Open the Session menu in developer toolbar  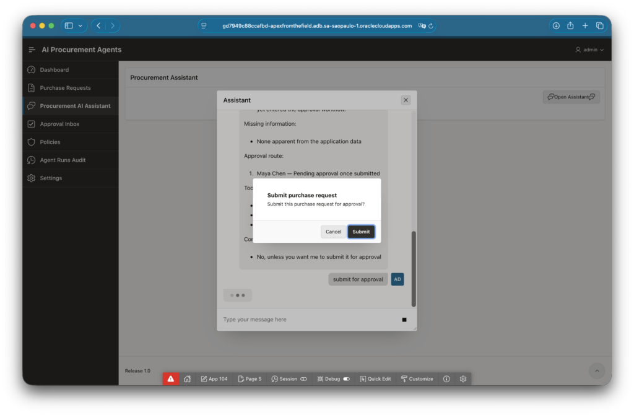click(284, 379)
